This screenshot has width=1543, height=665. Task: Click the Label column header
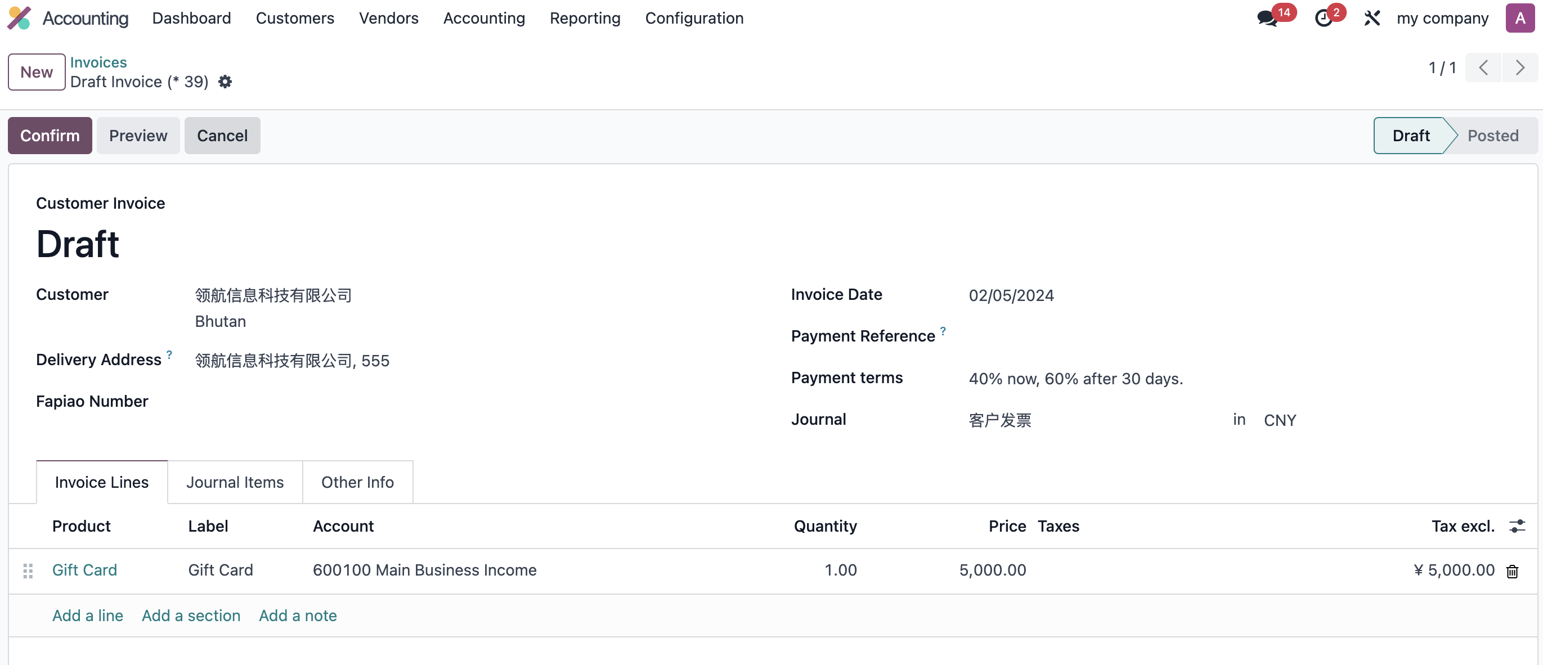(x=208, y=526)
